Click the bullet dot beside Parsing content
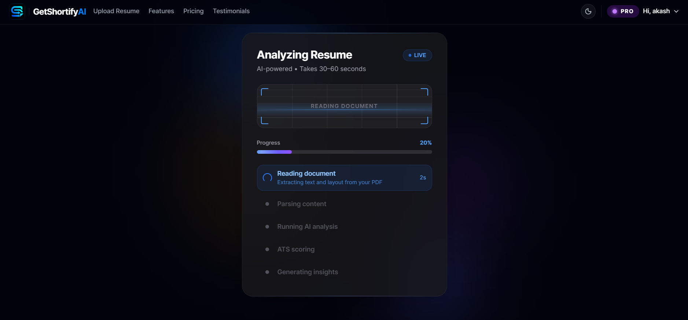 pyautogui.click(x=267, y=204)
